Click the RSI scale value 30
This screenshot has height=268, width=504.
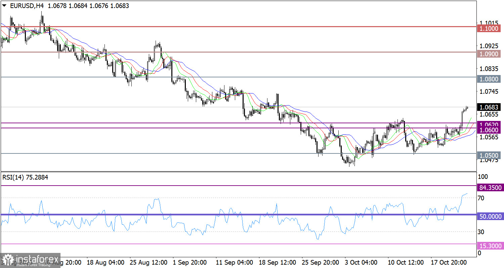481,232
